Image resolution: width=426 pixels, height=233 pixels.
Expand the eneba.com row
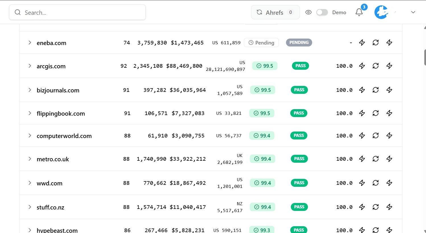click(30, 43)
